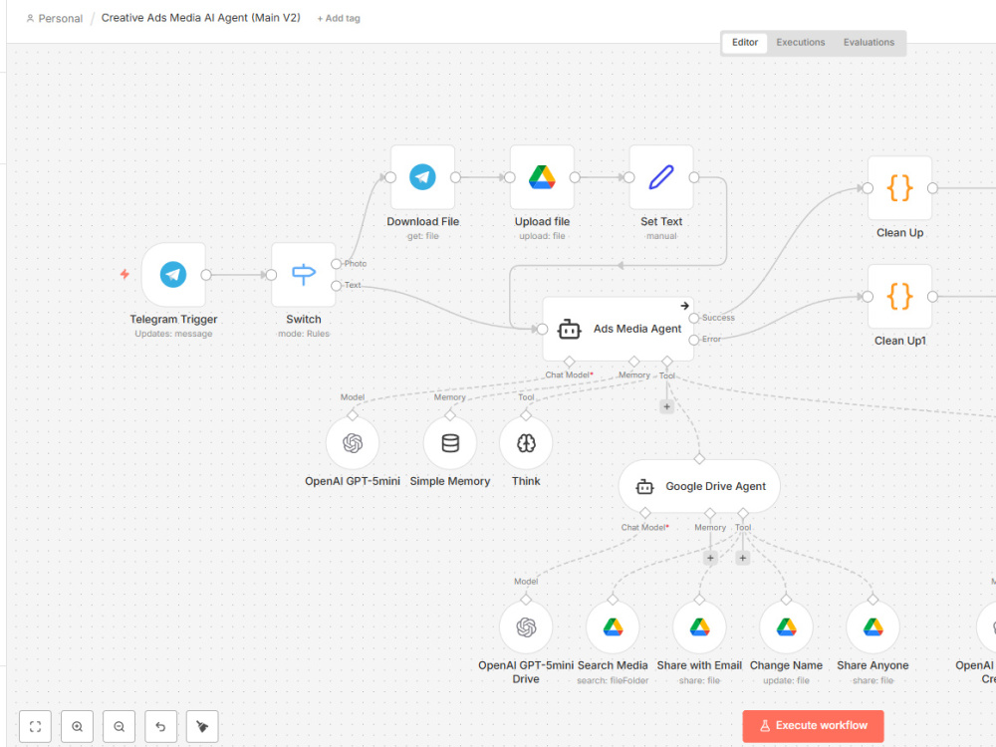Click the 'Updates: message' subtitle text

(x=173, y=334)
